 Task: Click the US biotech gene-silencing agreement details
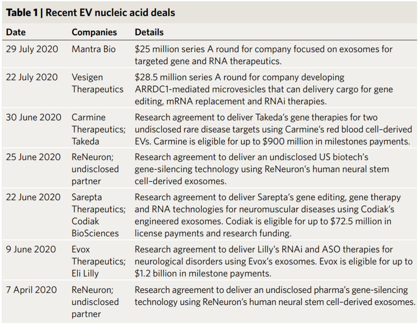[x=261, y=169]
